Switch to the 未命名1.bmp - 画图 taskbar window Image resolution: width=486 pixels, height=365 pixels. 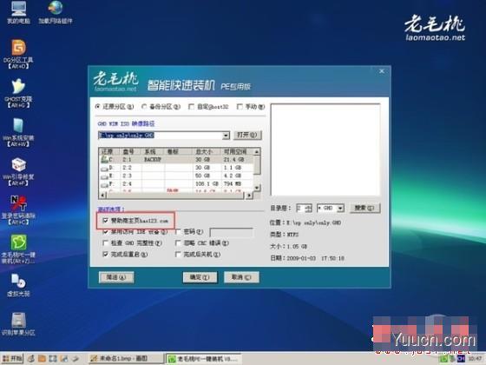[x=125, y=358]
